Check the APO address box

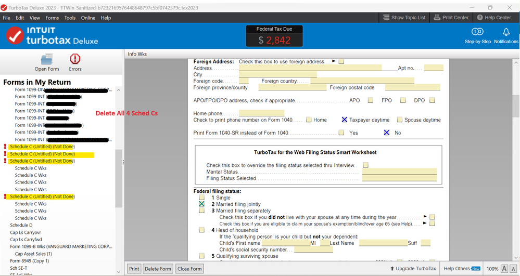[371, 100]
